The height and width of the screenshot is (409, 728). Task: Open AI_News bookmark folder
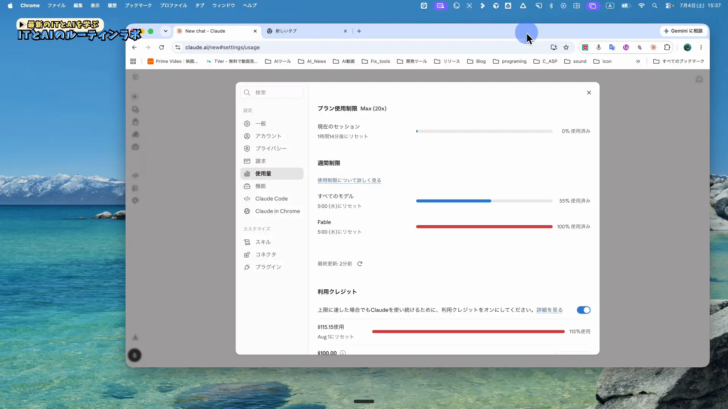tap(312, 61)
